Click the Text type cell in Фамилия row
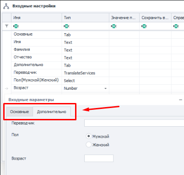This screenshot has height=175, width=184. 86,50
